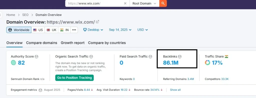Click Bounce rate value 34.14%
256x98 pixels.
(x=155, y=90)
